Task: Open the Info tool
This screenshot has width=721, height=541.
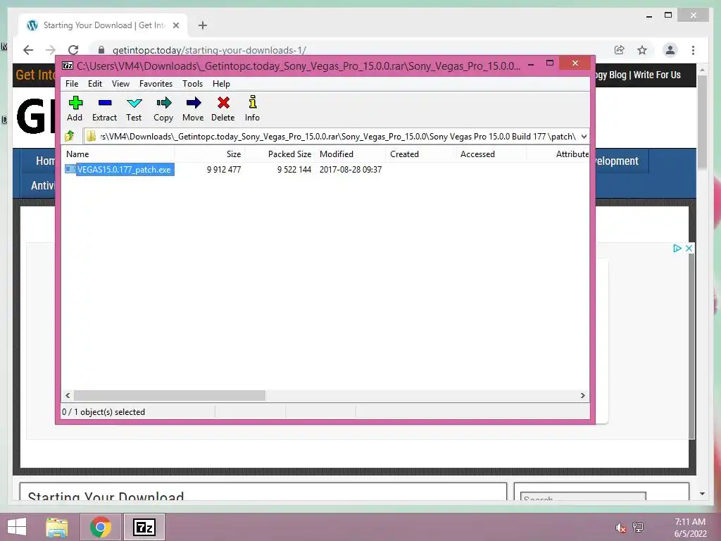Action: tap(253, 102)
